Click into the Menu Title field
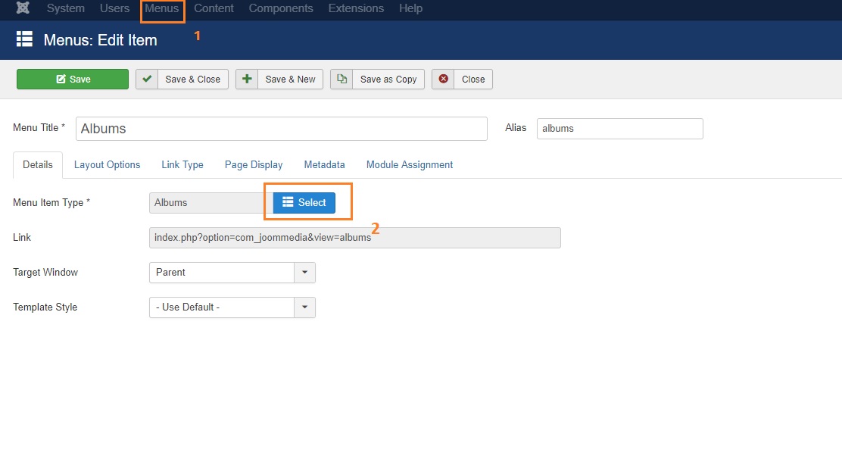The width and height of the screenshot is (842, 465). [281, 129]
